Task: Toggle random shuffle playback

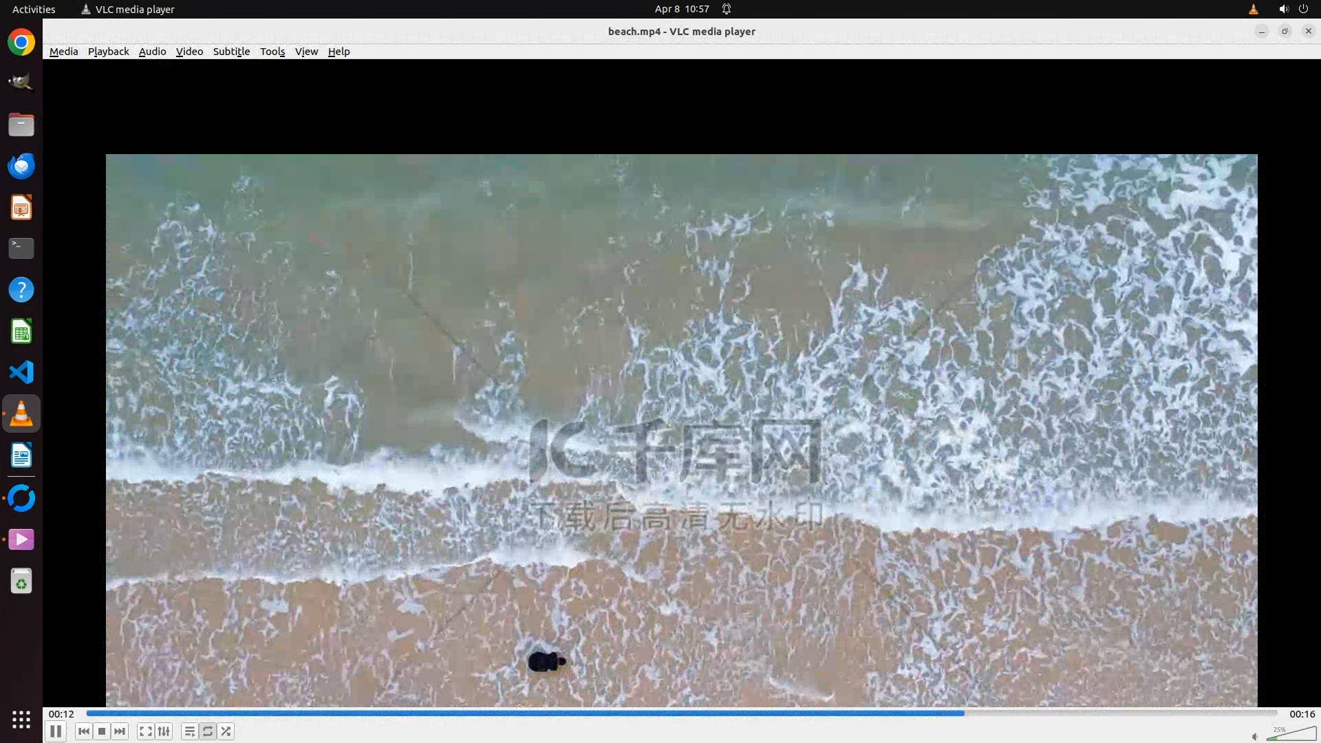Action: (226, 731)
